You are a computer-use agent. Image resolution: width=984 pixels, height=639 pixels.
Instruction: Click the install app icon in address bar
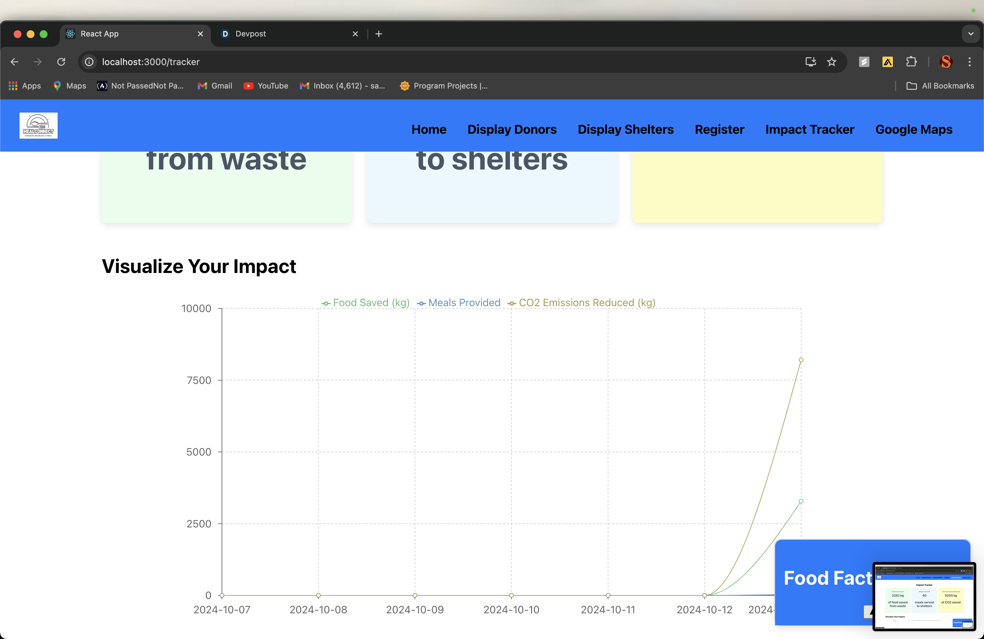point(810,62)
